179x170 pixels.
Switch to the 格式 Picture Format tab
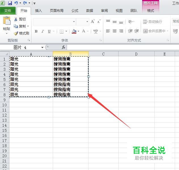[151, 11]
